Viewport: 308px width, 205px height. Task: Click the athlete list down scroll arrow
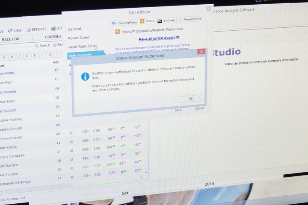(146, 173)
